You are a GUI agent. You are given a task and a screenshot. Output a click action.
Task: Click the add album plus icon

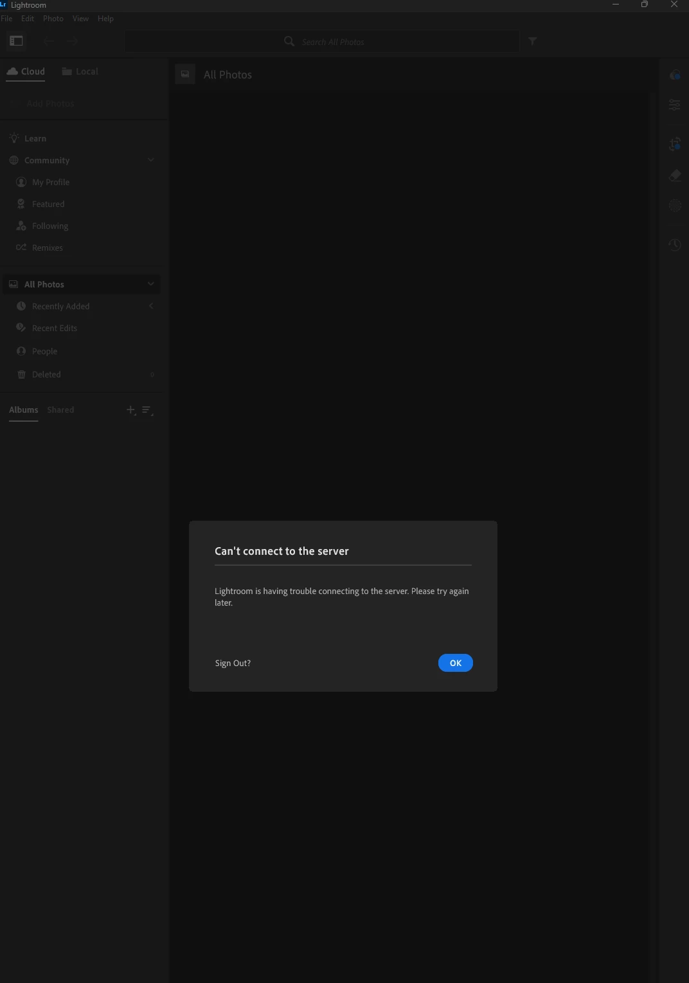click(131, 410)
